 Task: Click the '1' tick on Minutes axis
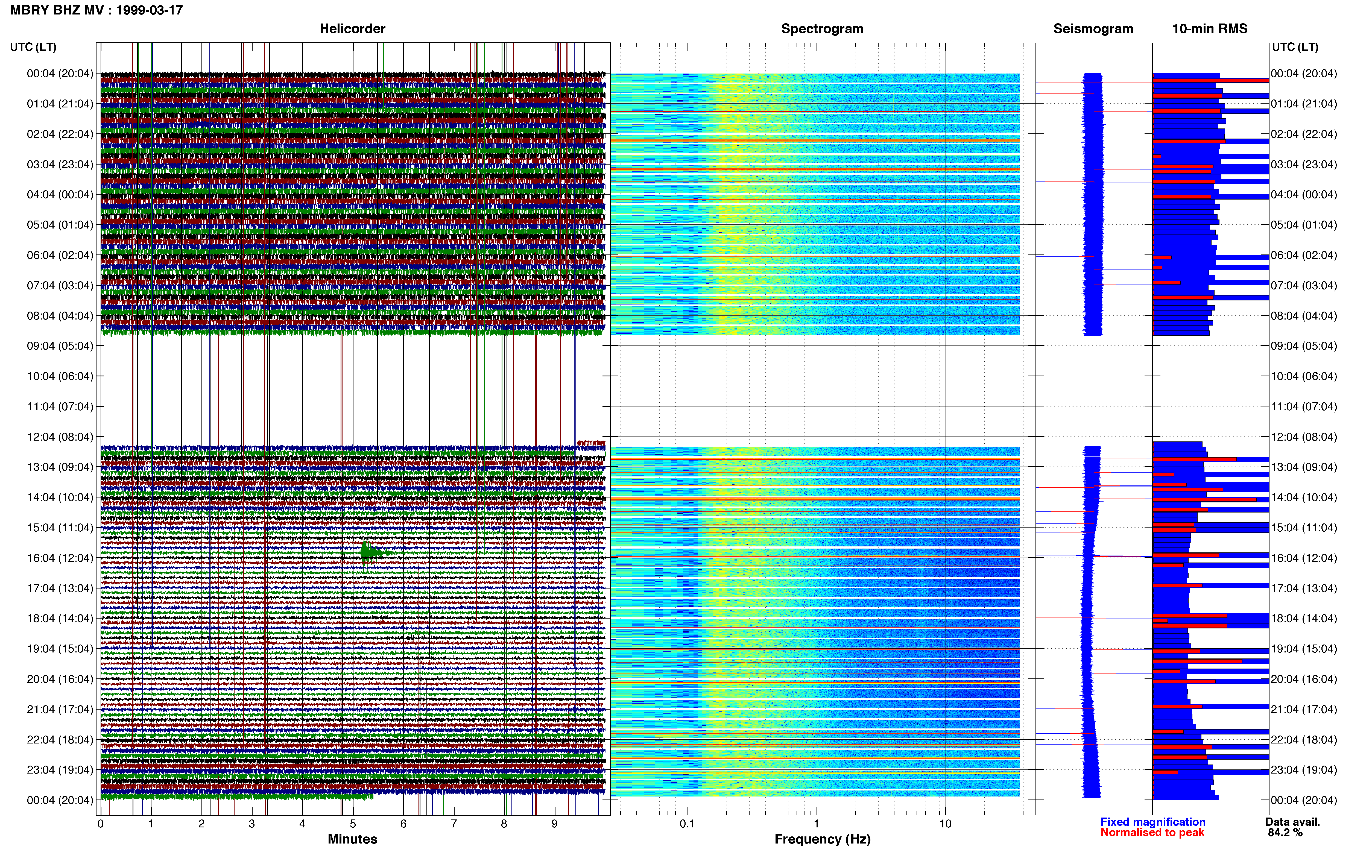click(x=151, y=824)
